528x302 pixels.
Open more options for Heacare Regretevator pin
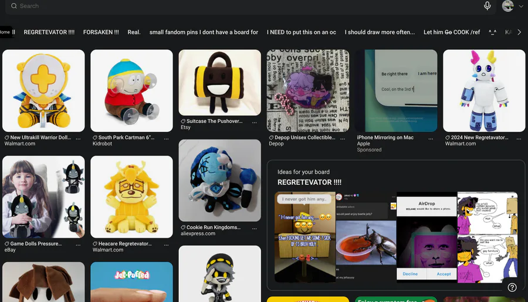click(167, 245)
